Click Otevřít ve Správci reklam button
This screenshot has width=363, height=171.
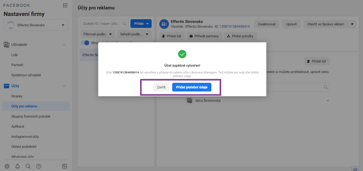(326, 24)
